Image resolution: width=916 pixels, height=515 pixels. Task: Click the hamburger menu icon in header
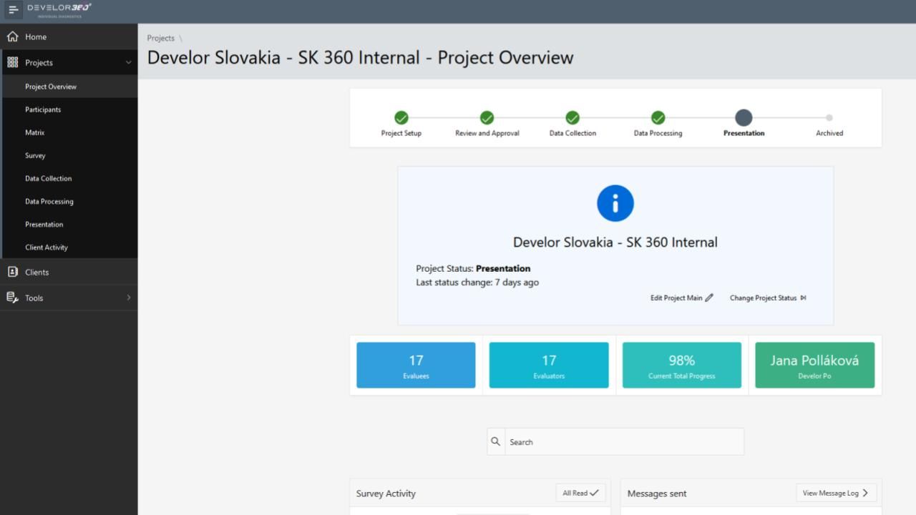click(x=13, y=10)
